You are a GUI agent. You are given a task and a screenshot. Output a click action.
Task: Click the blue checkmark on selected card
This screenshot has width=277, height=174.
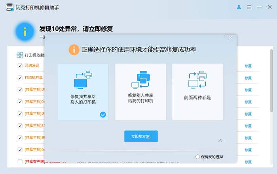coord(103,115)
